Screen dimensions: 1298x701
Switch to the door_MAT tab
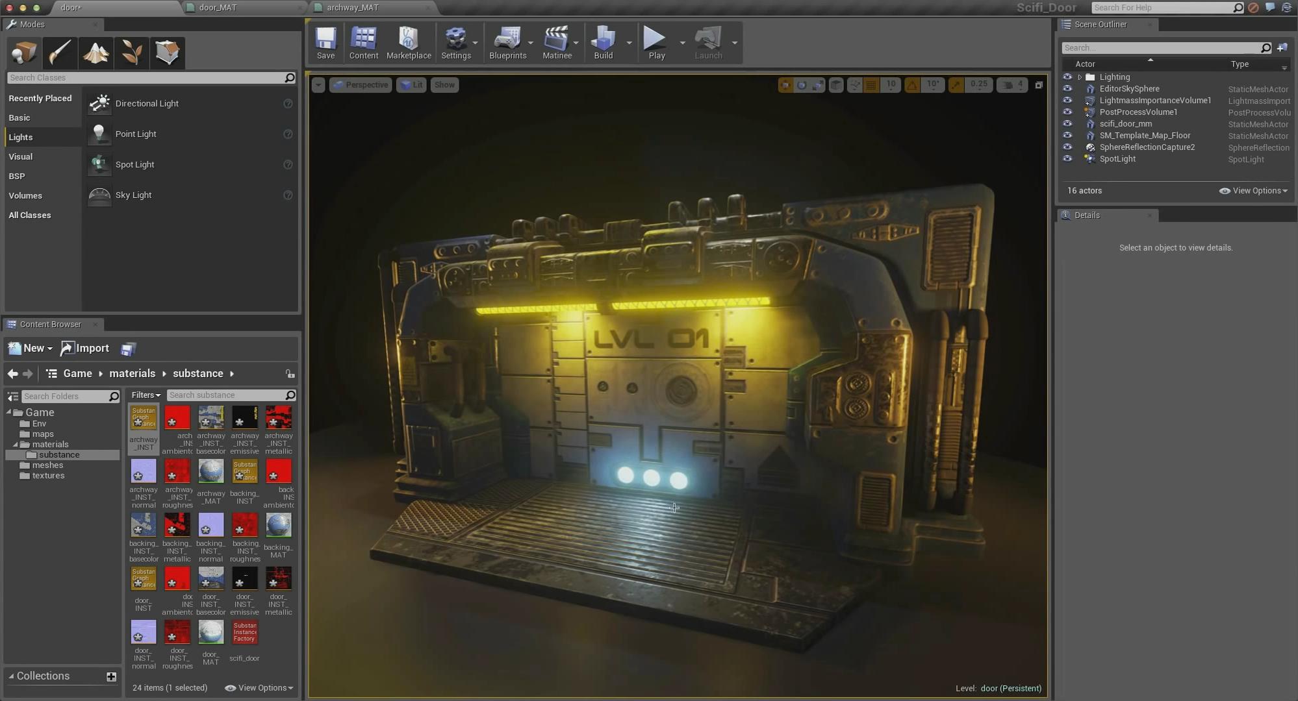tap(218, 8)
